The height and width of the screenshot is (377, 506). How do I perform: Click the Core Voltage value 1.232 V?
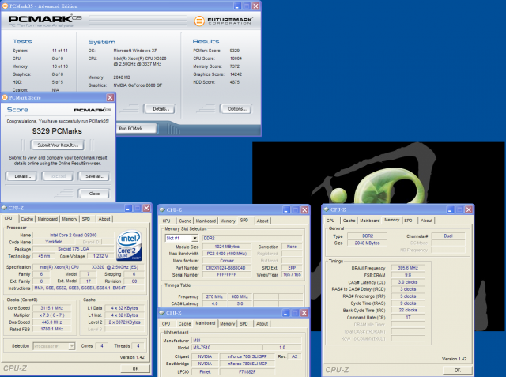click(100, 256)
